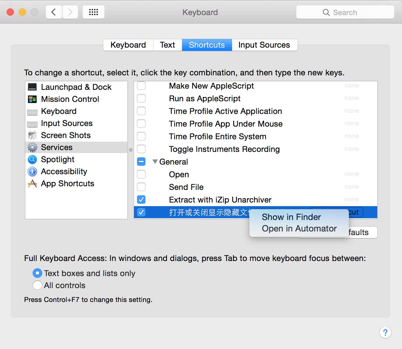Viewport: 402px width, 349px height.
Task: Select Extract with iZip Unarchiver row
Action: 255,200
